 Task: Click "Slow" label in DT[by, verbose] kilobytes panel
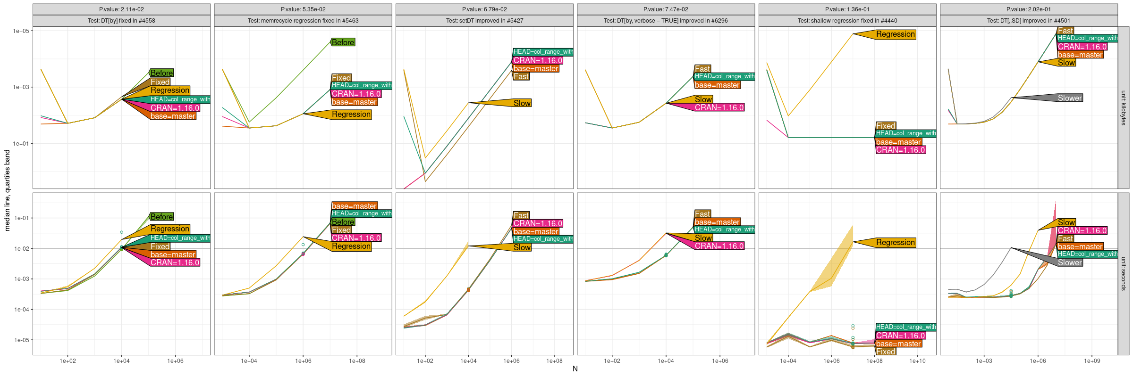[x=703, y=99]
